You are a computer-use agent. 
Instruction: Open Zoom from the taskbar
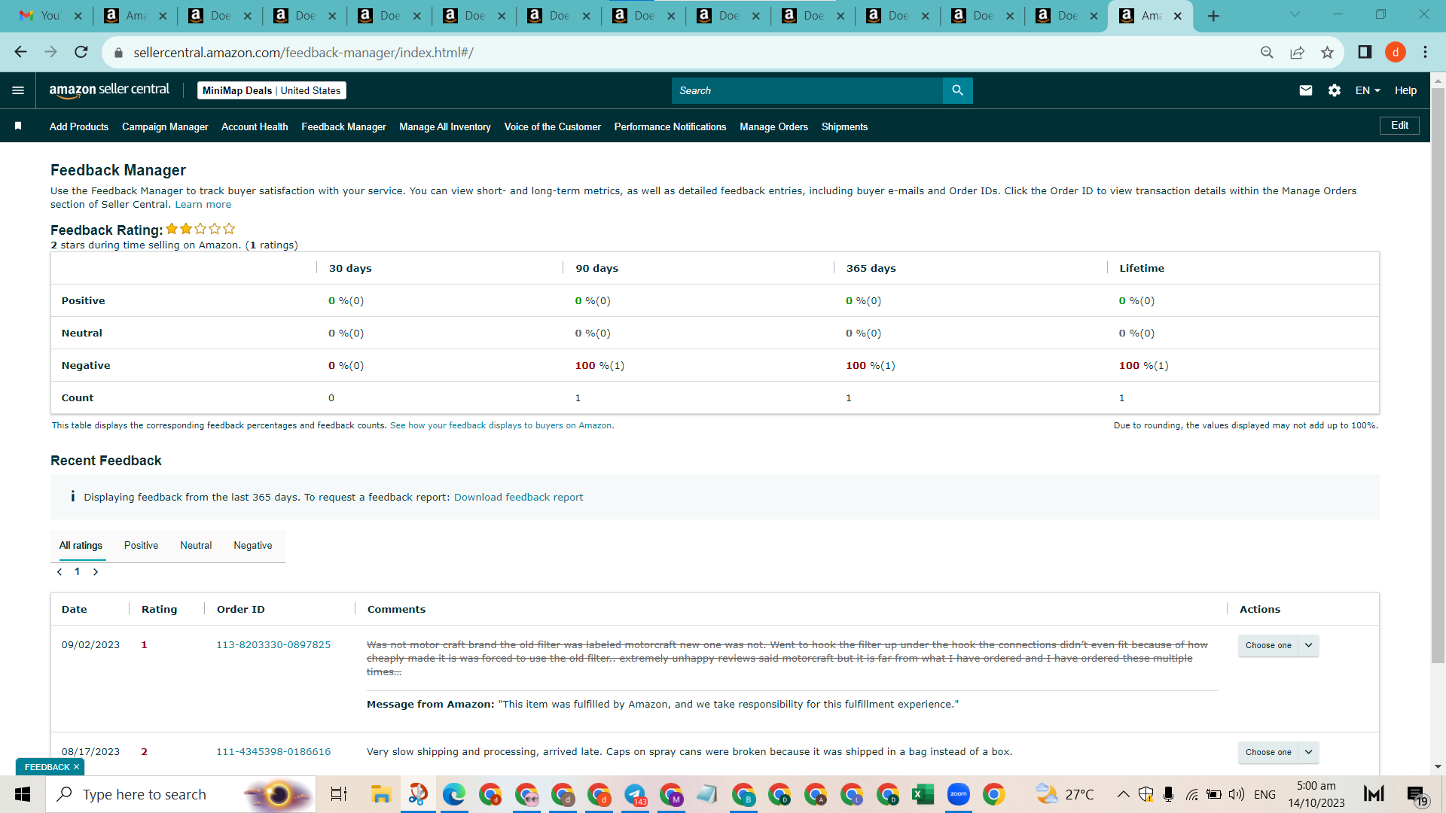click(x=959, y=794)
